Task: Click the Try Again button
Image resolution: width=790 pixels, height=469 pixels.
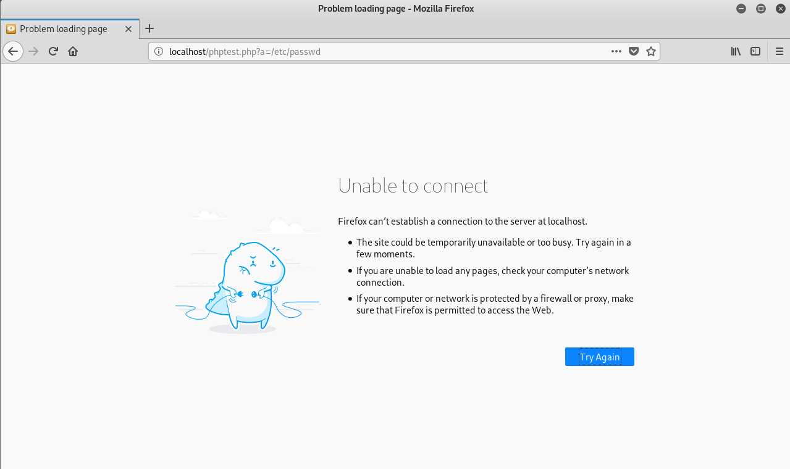Action: point(600,357)
